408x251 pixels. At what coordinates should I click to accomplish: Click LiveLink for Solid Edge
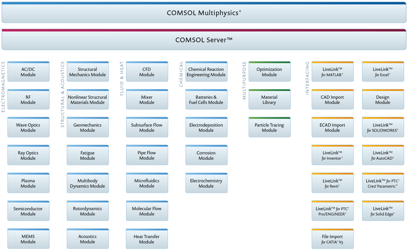[383, 211]
